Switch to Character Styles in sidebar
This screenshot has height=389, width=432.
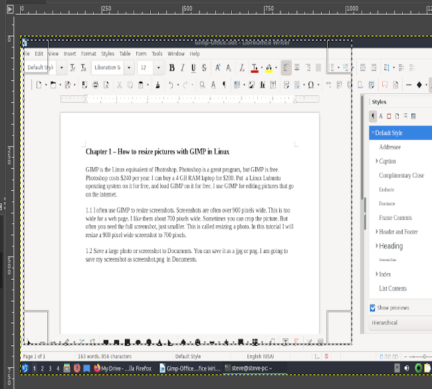coord(381,117)
